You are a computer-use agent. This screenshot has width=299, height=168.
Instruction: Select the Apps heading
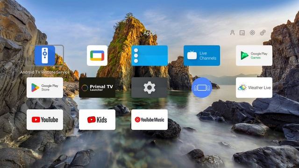click(149, 33)
